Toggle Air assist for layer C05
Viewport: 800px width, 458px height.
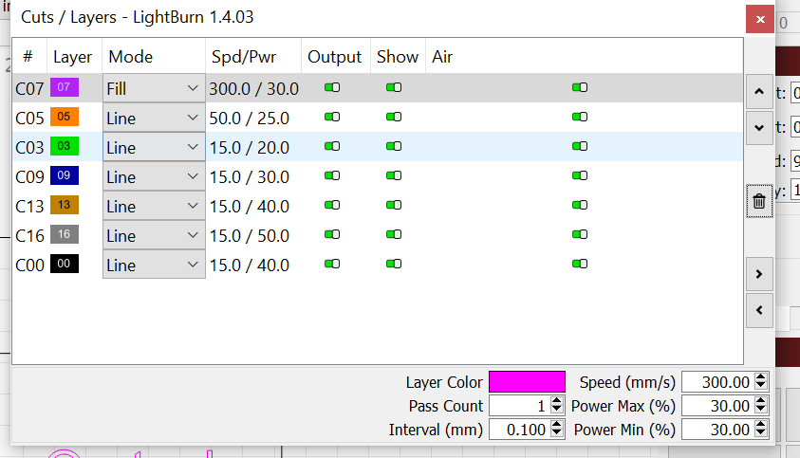coord(580,117)
